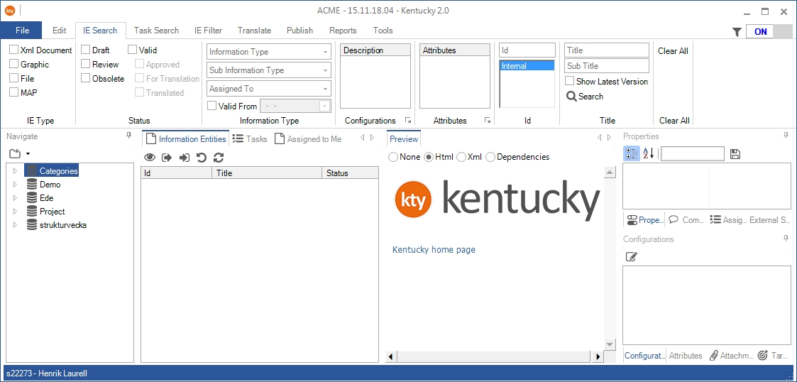The width and height of the screenshot is (797, 382).
Task: Click the filter funnel icon beside ON
Action: [737, 32]
